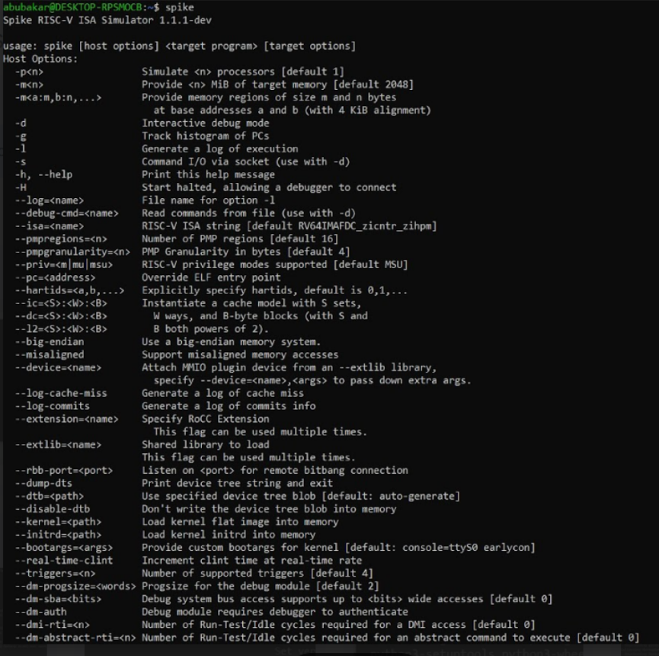The width and height of the screenshot is (659, 656).
Task: Click the --priv=<m|mu|msu> option
Action: (64, 264)
